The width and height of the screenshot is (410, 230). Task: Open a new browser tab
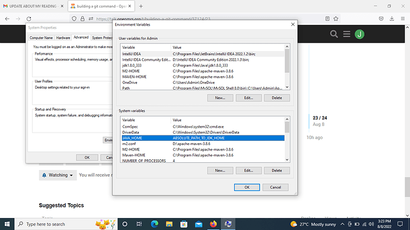[x=141, y=7]
